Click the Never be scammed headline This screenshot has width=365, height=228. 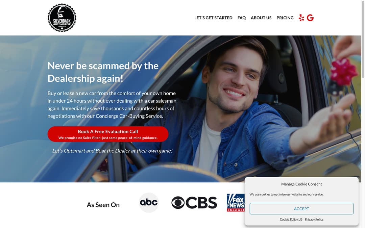point(103,72)
